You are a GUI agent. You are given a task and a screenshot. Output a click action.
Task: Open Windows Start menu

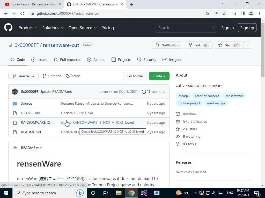pos(6,193)
